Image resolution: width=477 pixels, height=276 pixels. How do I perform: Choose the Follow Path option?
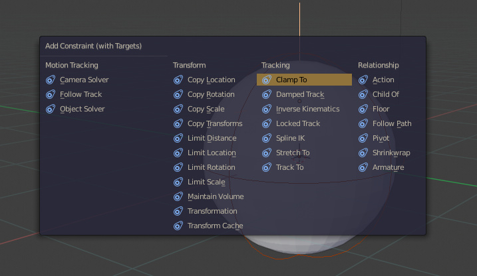point(391,123)
